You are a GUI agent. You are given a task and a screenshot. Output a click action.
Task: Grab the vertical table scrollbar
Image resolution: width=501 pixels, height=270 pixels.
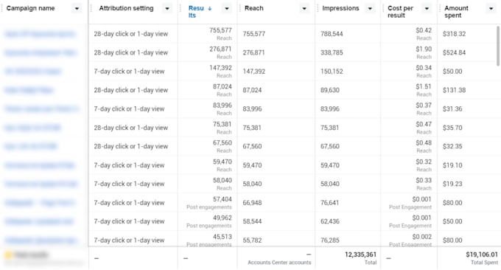point(498,46)
